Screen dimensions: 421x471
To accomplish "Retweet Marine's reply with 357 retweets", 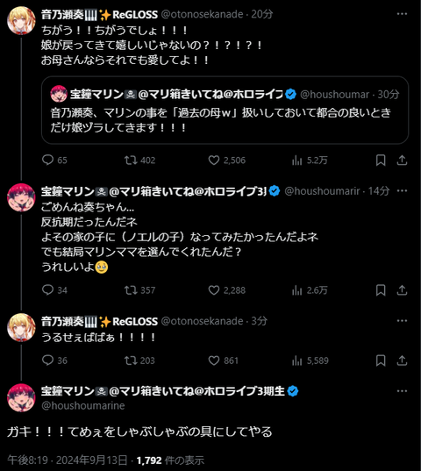I will tap(139, 290).
